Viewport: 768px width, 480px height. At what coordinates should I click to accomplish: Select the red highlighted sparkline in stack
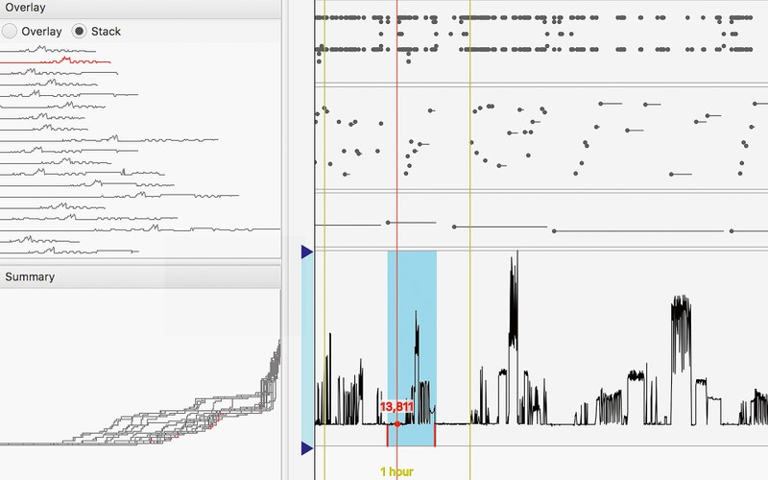click(58, 61)
